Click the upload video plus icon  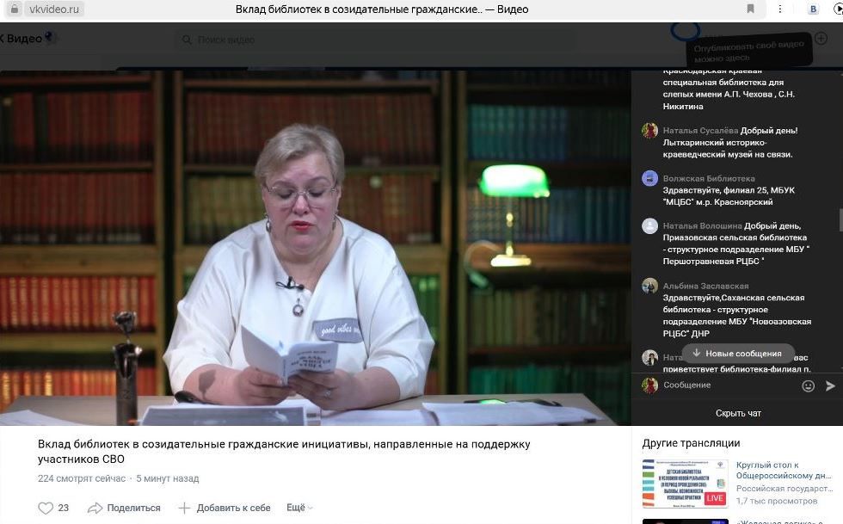[x=821, y=39]
